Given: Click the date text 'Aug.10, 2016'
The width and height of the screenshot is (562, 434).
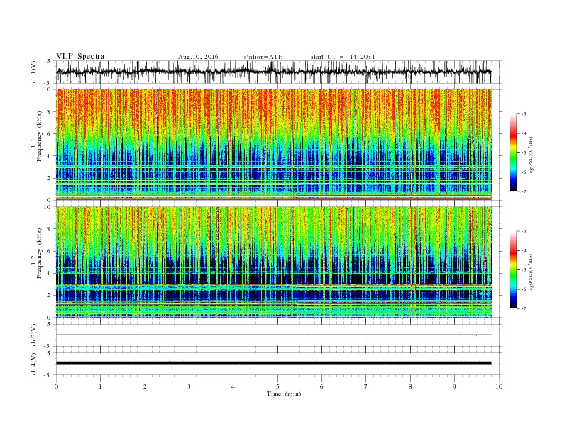Looking at the screenshot, I should click(x=198, y=57).
